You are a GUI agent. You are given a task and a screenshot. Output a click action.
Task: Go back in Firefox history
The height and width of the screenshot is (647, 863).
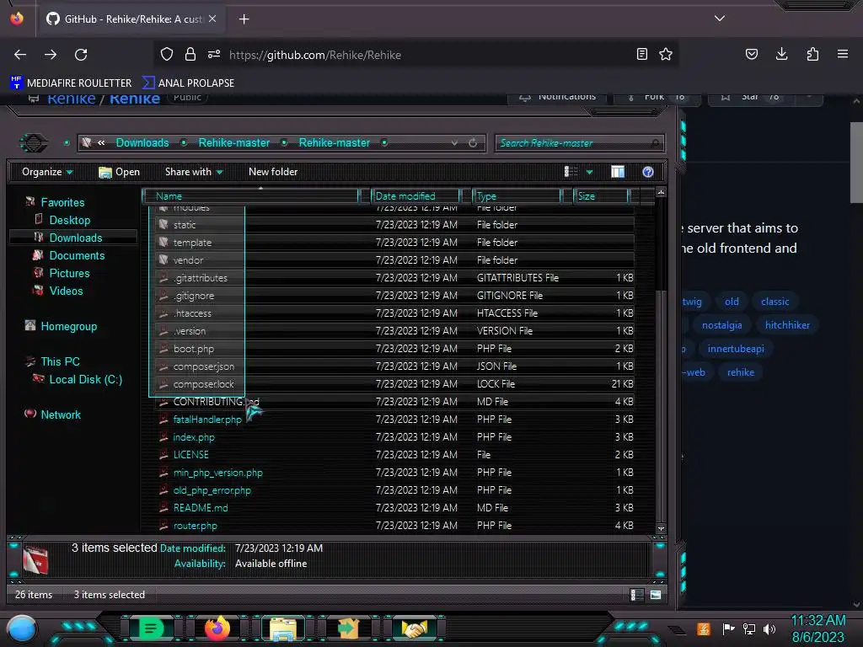[20, 55]
